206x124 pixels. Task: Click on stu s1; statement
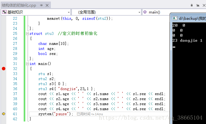point(46,74)
